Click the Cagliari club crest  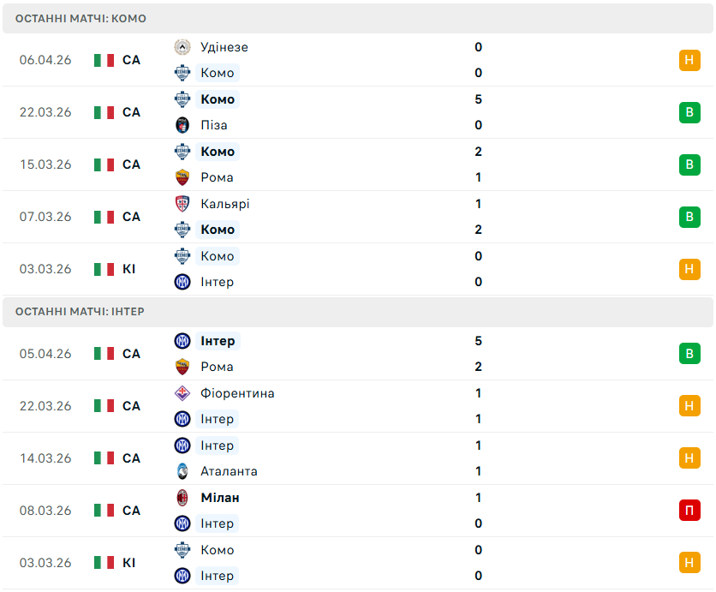click(x=182, y=204)
